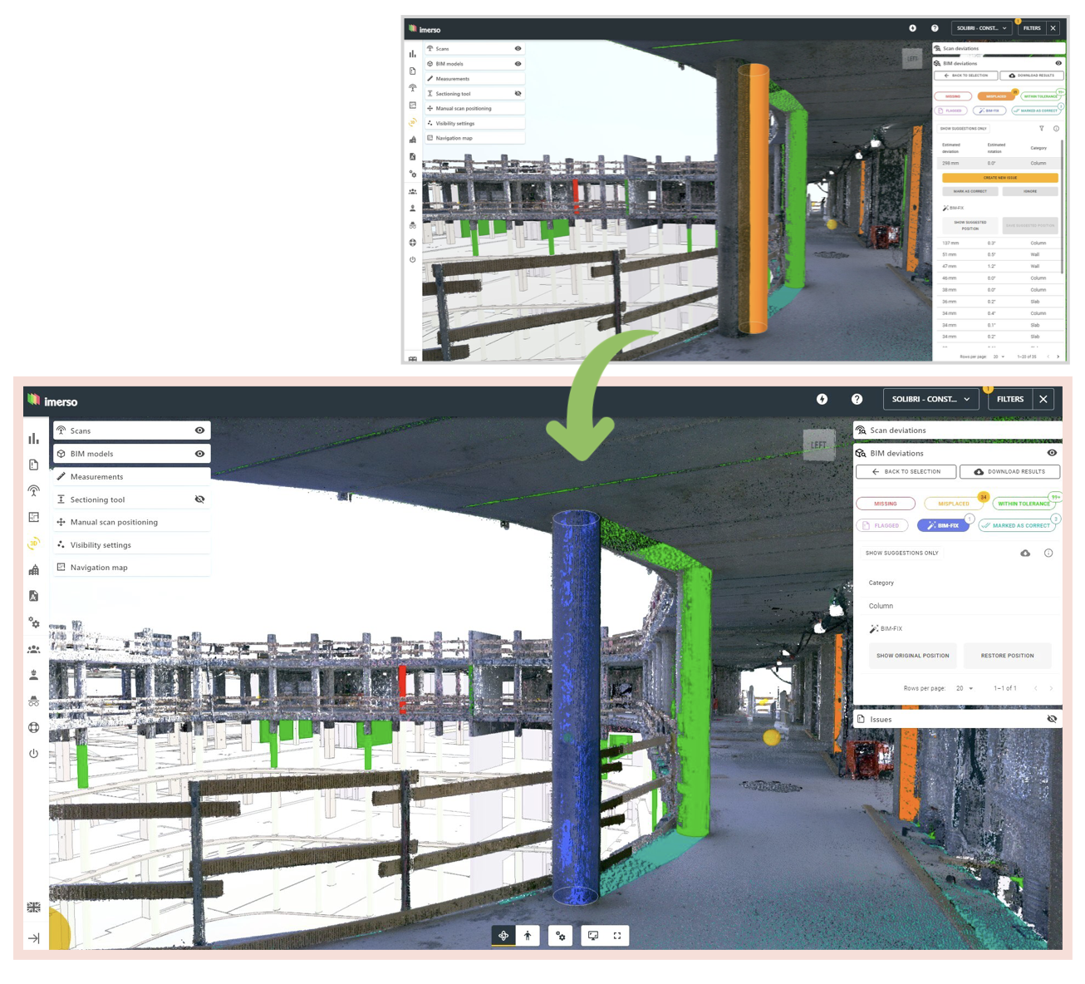
Task: Open viewer settings via bottom gear icon
Action: point(560,935)
